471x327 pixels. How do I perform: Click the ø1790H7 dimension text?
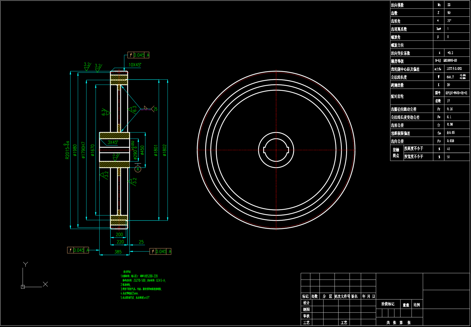pos(83,150)
